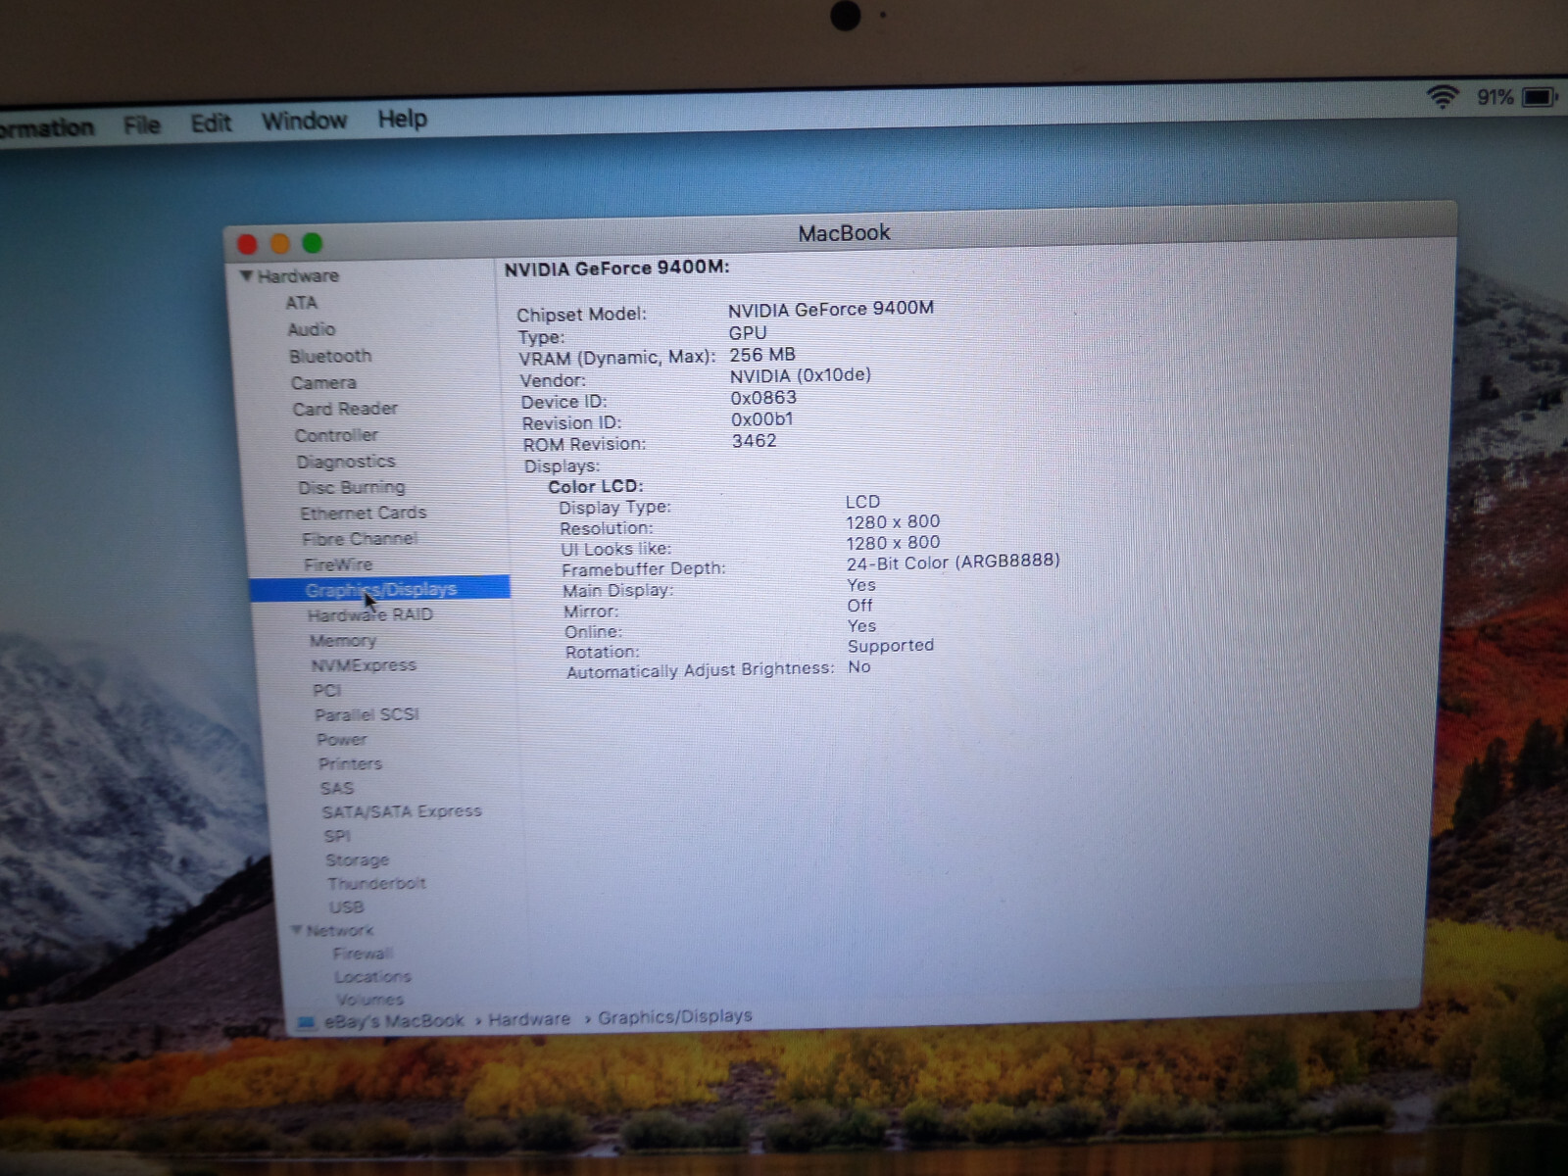Click the battery status icon
The width and height of the screenshot is (1568, 1176).
[1540, 97]
